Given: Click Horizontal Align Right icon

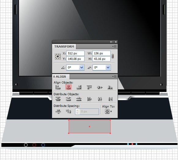Looking at the screenshot, I should (79, 87).
